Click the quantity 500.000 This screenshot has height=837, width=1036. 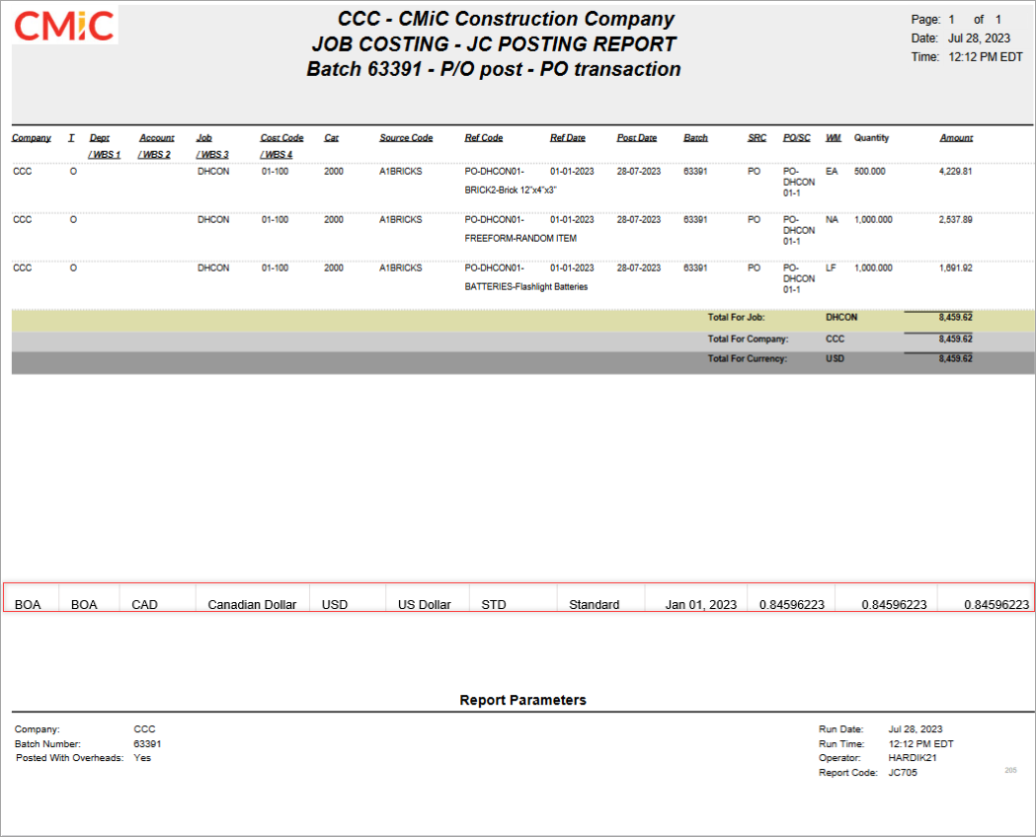pyautogui.click(x=869, y=171)
